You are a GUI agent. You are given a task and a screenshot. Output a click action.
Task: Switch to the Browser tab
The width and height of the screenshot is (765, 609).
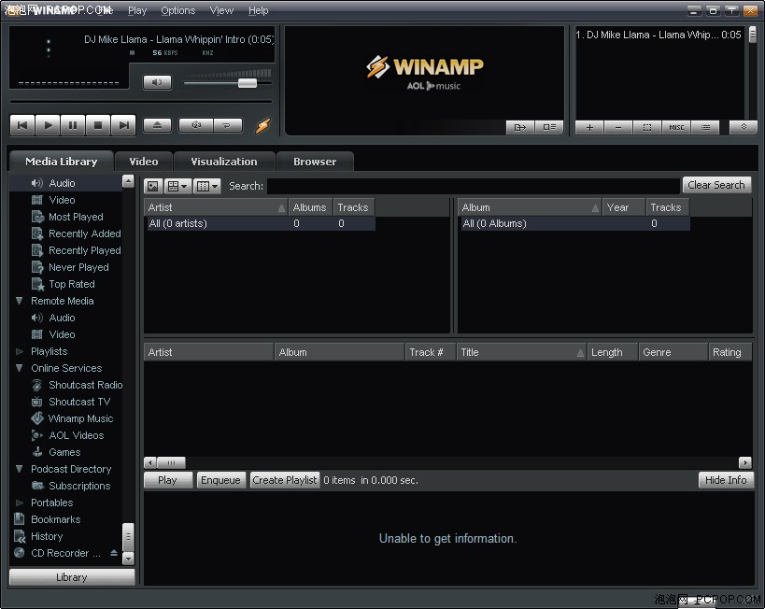(315, 162)
